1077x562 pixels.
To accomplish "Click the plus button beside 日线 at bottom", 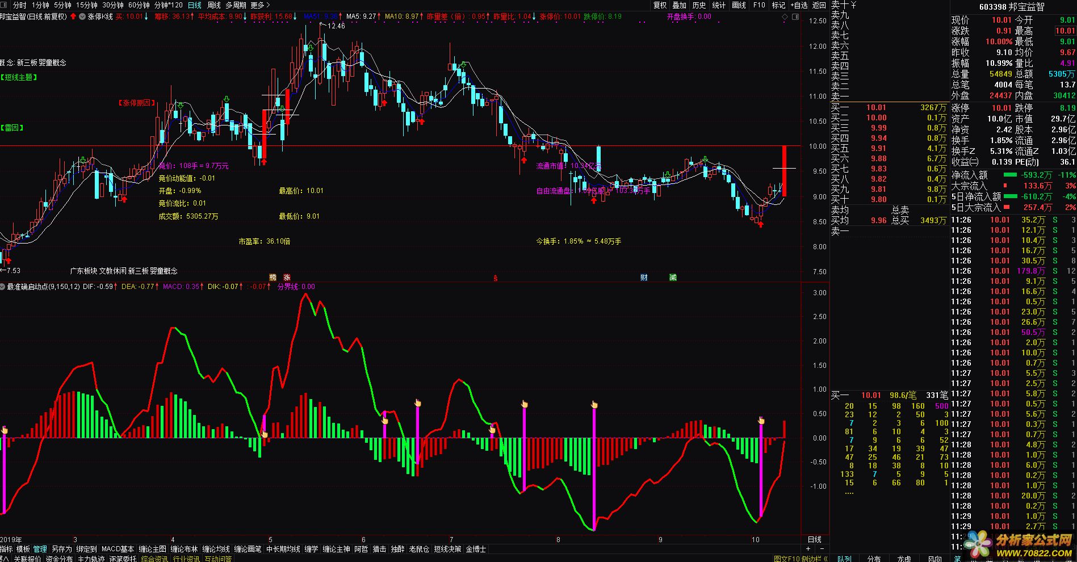I will [x=808, y=549].
